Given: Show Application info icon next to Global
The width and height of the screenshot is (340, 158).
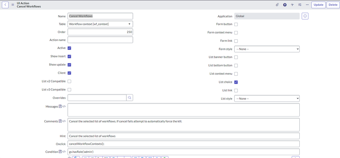Looking at the screenshot, I should (305, 16).
